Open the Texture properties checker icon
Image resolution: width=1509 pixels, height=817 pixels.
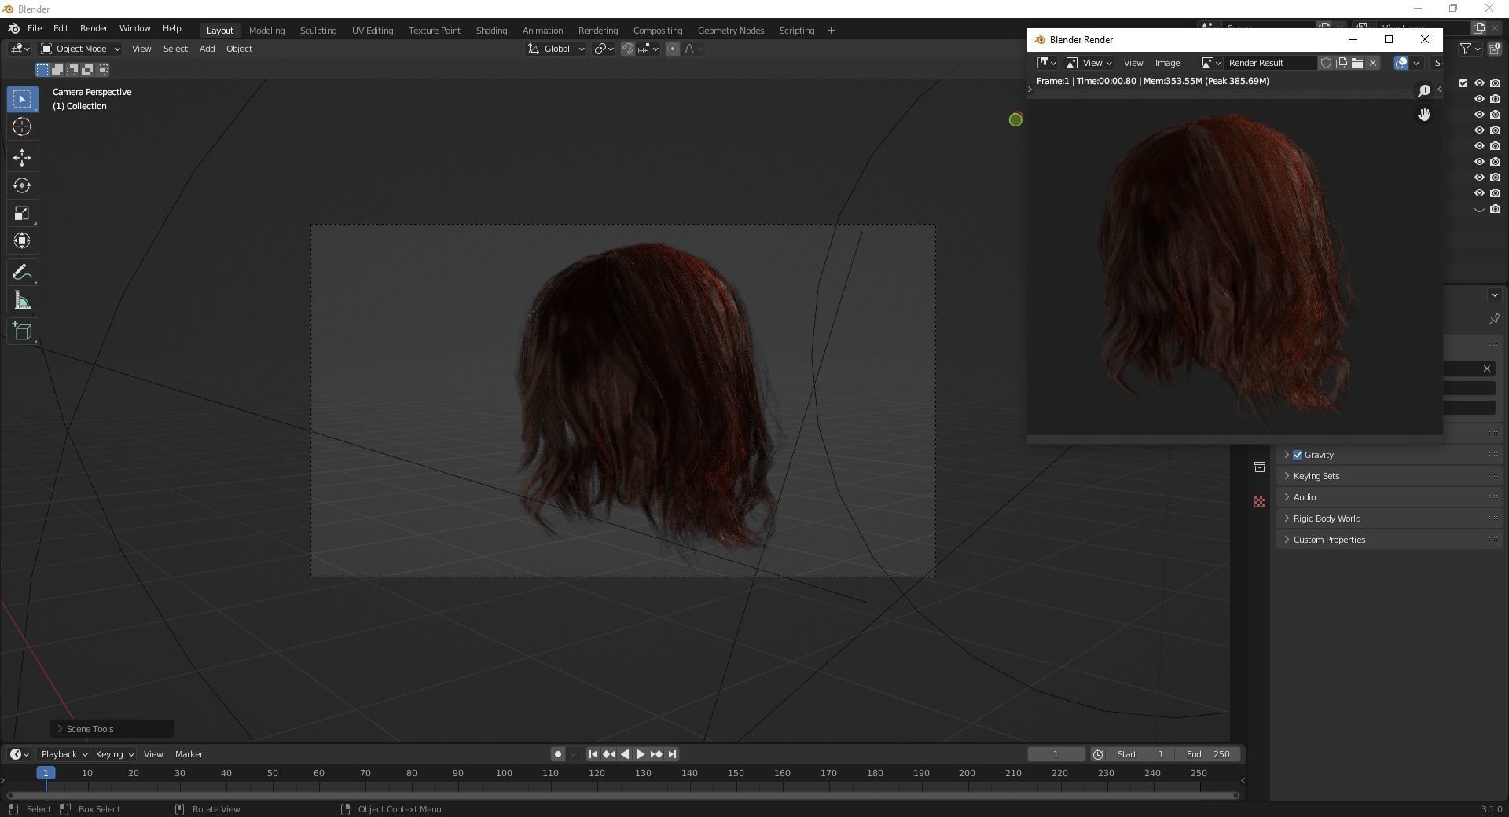[1259, 501]
